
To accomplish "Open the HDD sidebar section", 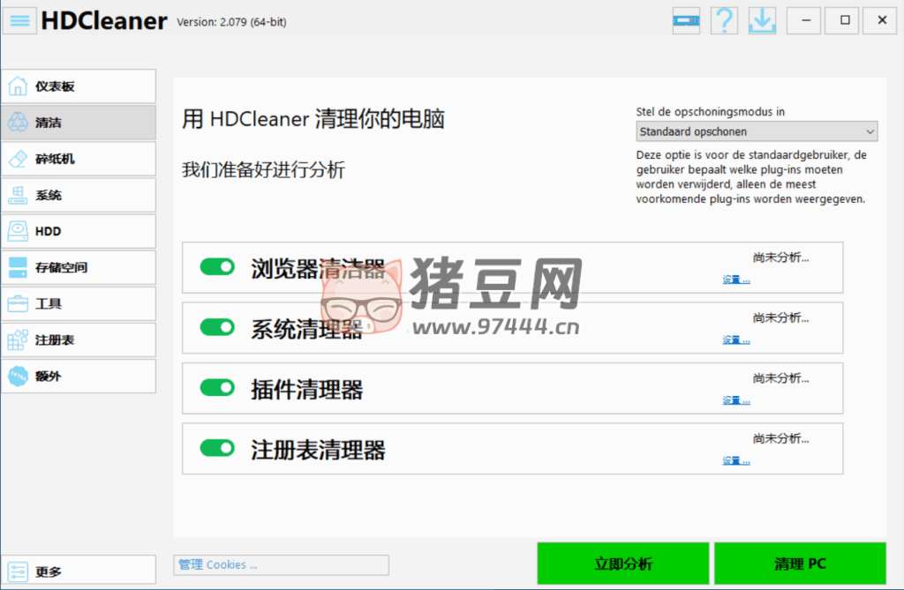I will click(x=79, y=232).
